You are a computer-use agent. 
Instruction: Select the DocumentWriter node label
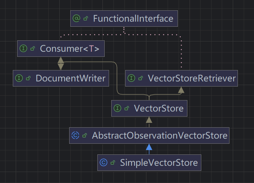point(70,78)
